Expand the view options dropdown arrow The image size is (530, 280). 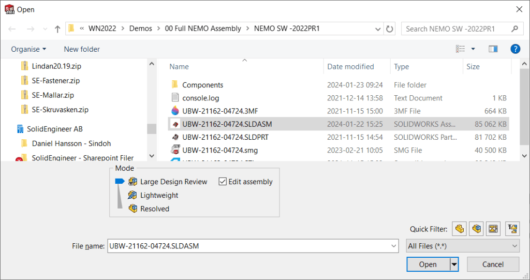pyautogui.click(x=473, y=49)
